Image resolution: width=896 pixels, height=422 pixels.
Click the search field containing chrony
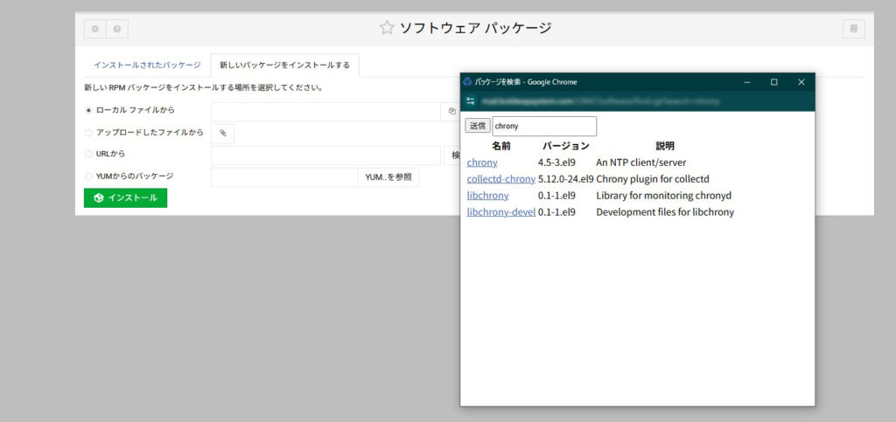tap(543, 126)
